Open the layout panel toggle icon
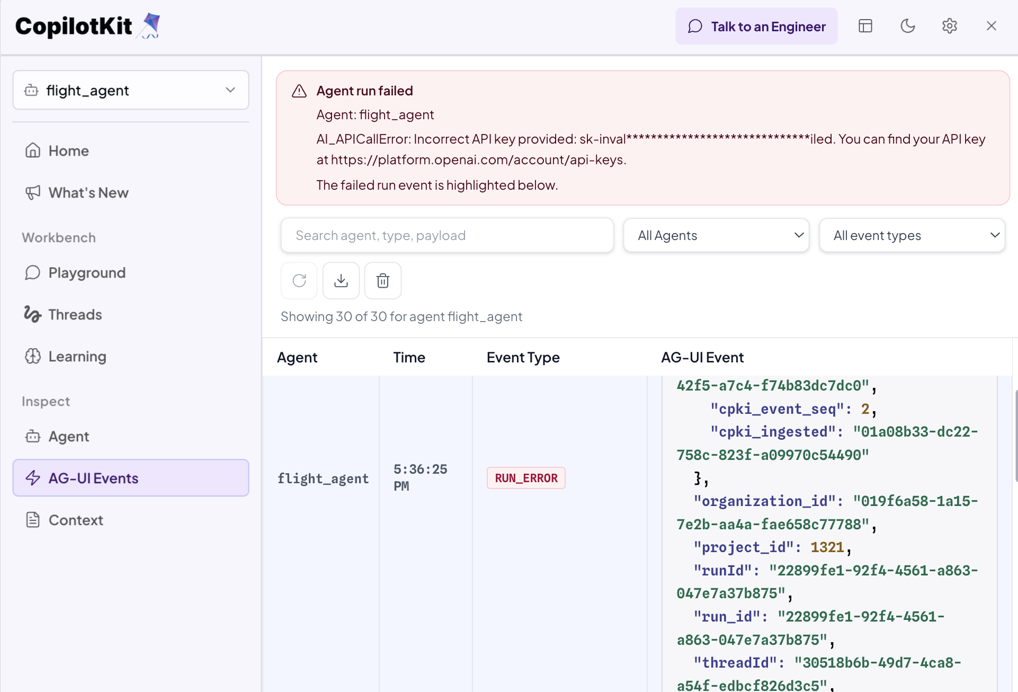Viewport: 1018px width, 692px height. click(x=865, y=26)
